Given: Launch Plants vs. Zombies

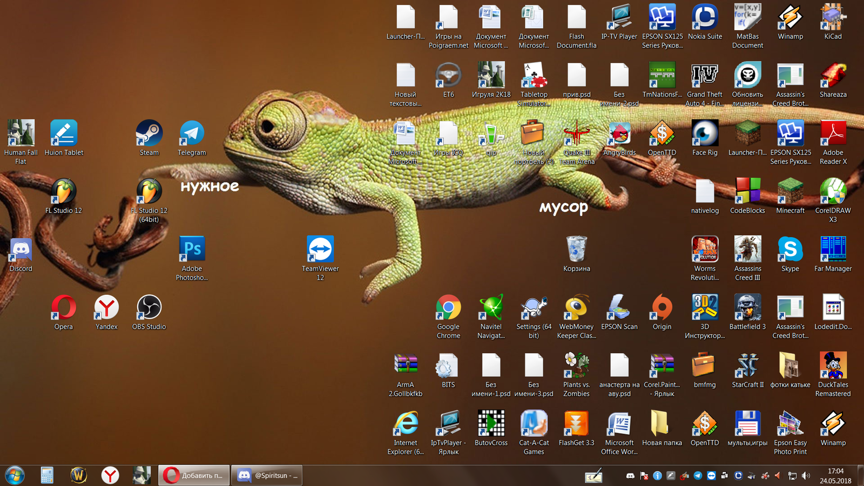Looking at the screenshot, I should point(577,375).
